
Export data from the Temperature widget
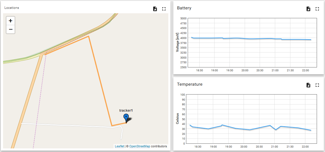click(308, 85)
